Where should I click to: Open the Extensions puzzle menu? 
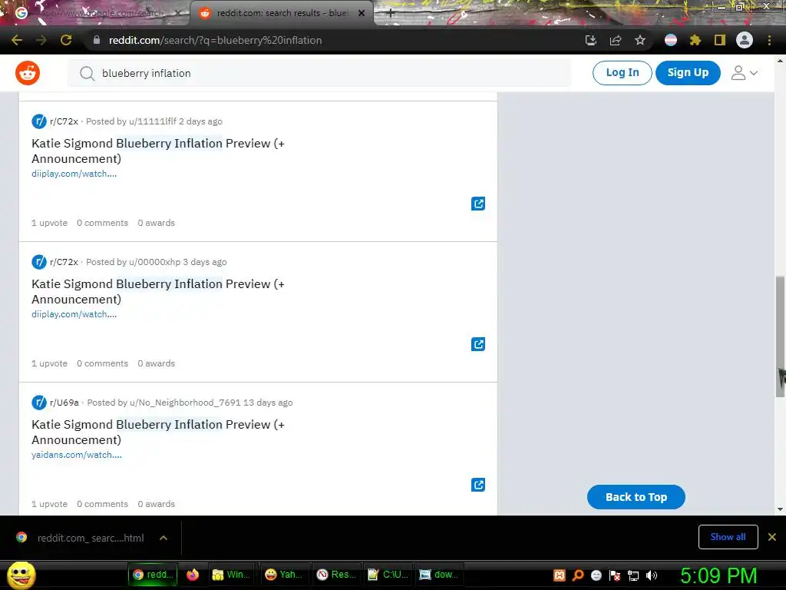click(695, 40)
